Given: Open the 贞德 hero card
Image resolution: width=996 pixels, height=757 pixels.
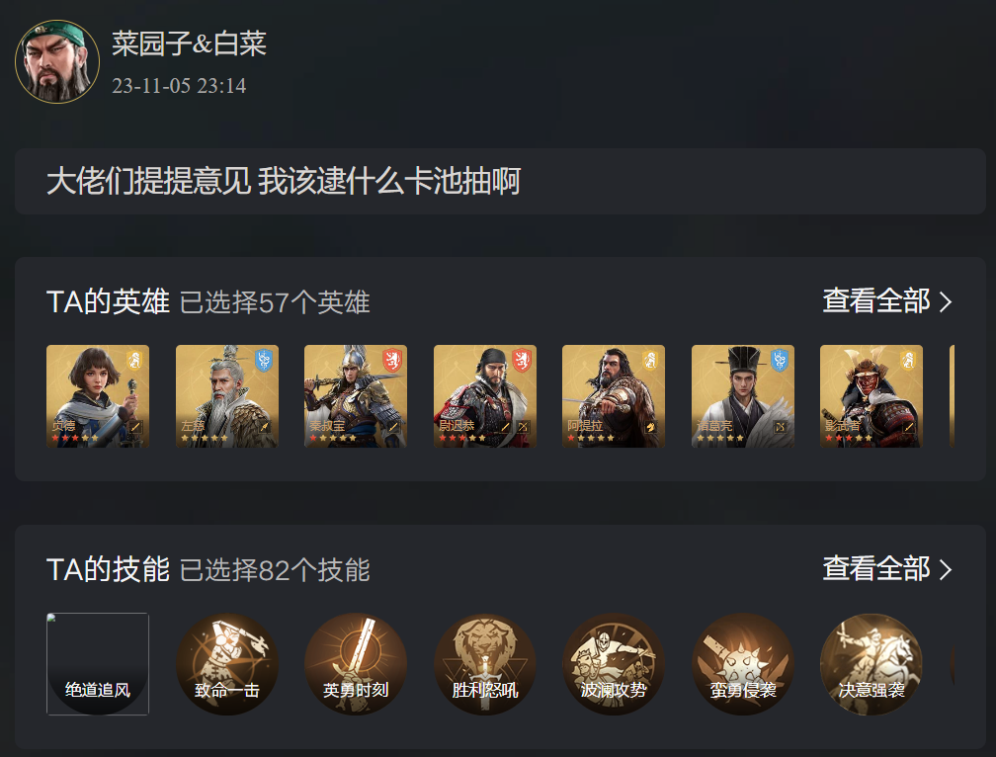Looking at the screenshot, I should pyautogui.click(x=98, y=396).
